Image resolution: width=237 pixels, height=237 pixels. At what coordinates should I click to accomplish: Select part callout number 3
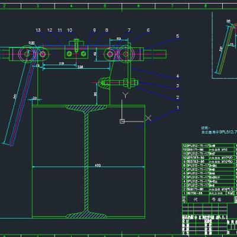click(x=178, y=85)
